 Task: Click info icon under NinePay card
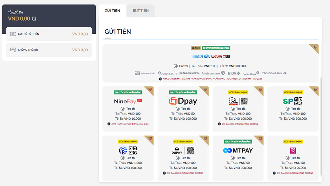point(109,124)
